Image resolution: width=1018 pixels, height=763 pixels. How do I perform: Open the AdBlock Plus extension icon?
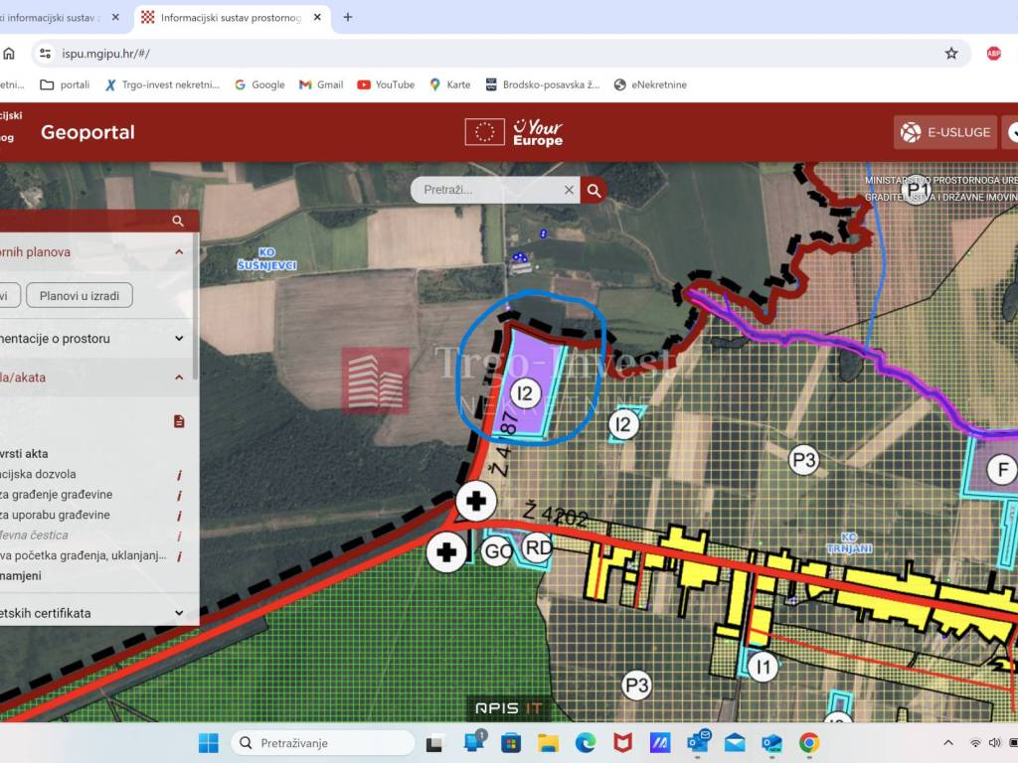point(993,54)
